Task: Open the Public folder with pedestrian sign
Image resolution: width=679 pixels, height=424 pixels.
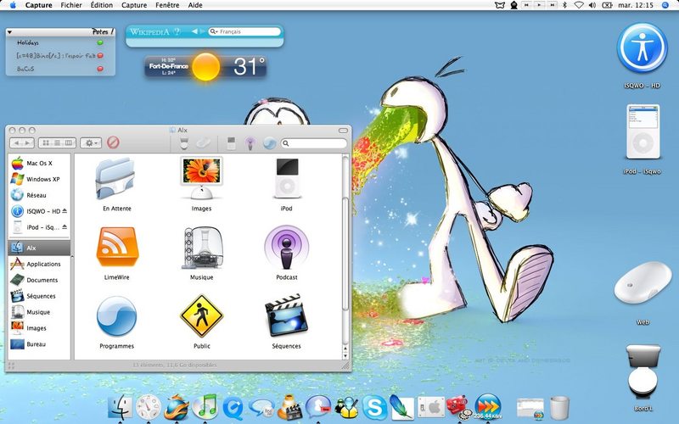Action: pyautogui.click(x=201, y=315)
